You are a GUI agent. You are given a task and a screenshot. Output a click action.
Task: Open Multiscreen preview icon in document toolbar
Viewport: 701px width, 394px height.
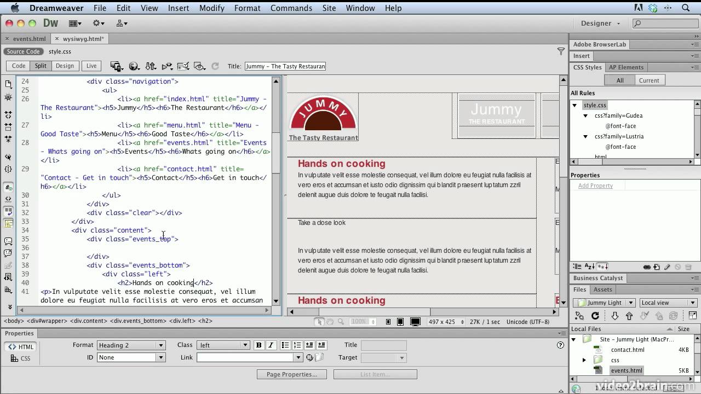click(x=116, y=66)
